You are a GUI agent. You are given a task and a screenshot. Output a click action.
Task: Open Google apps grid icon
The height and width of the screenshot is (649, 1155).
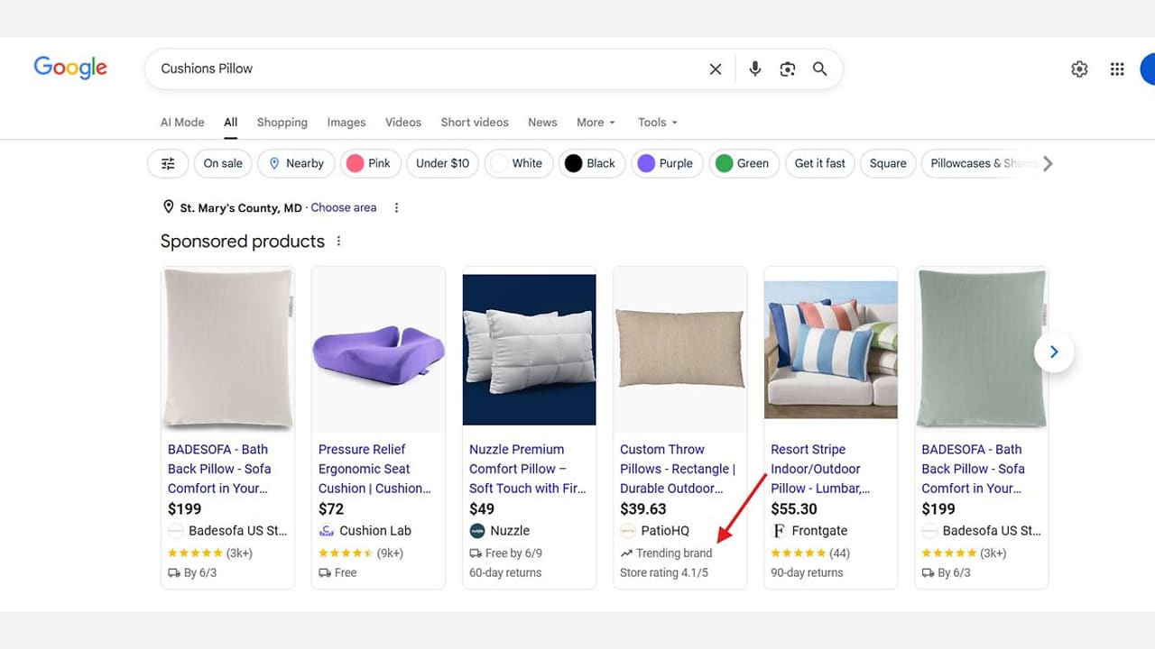coord(1117,69)
